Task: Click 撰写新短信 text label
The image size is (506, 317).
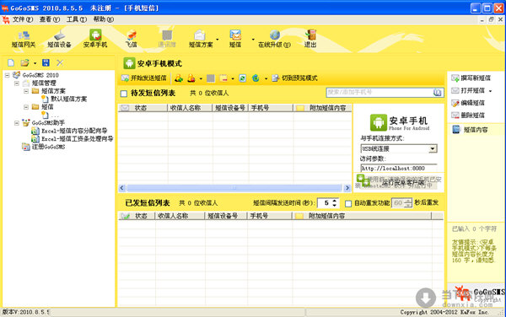Action: [x=476, y=78]
